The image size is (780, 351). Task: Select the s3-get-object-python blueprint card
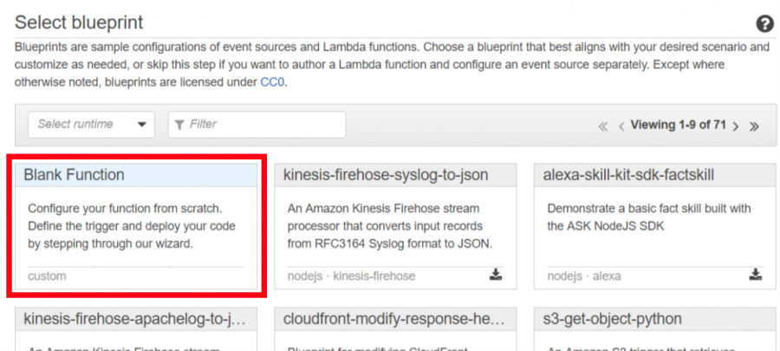pos(655,329)
